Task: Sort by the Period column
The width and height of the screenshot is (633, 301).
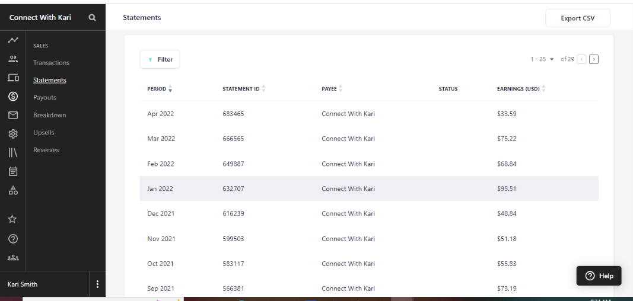Action: tap(160, 89)
